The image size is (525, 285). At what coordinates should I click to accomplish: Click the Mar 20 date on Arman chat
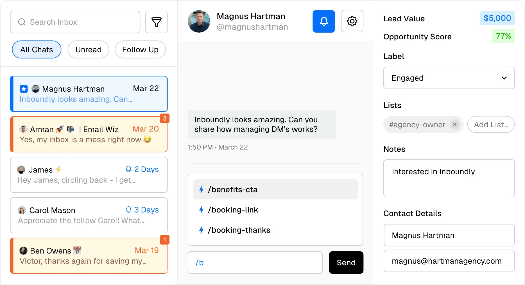coord(146,129)
